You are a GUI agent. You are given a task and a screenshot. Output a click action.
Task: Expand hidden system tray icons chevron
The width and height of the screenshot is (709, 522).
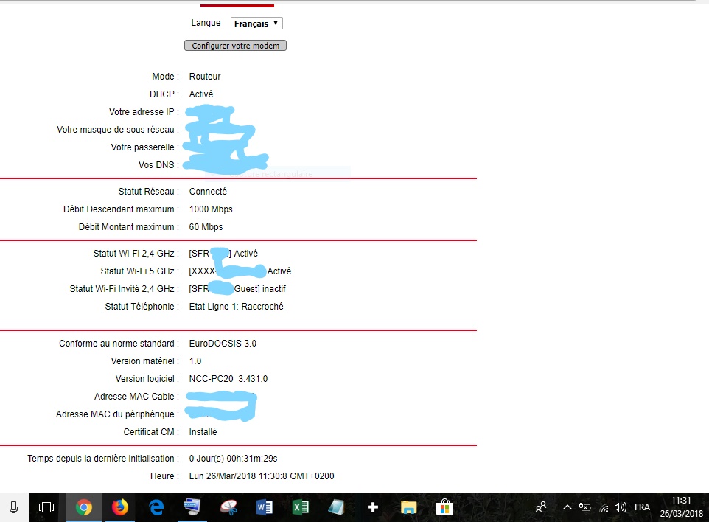tap(567, 507)
